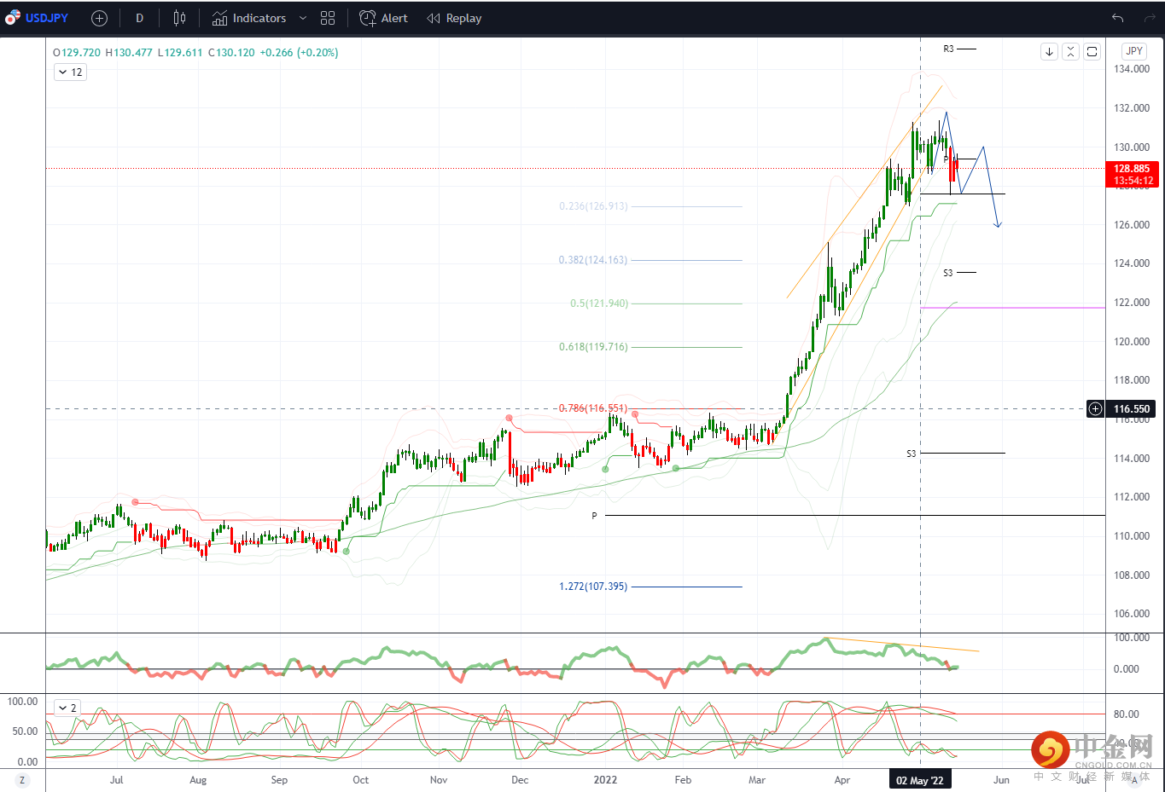Click the JPY currency label on the price axis
The image size is (1165, 792).
(x=1133, y=51)
